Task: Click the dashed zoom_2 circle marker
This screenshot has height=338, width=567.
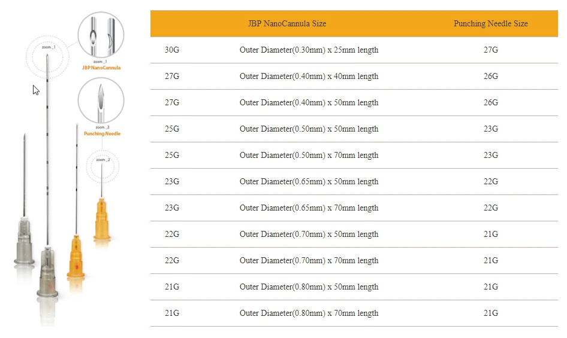Action: 102,167
